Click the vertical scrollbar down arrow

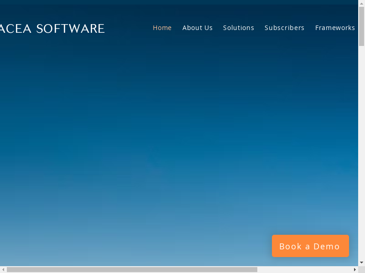click(361, 263)
